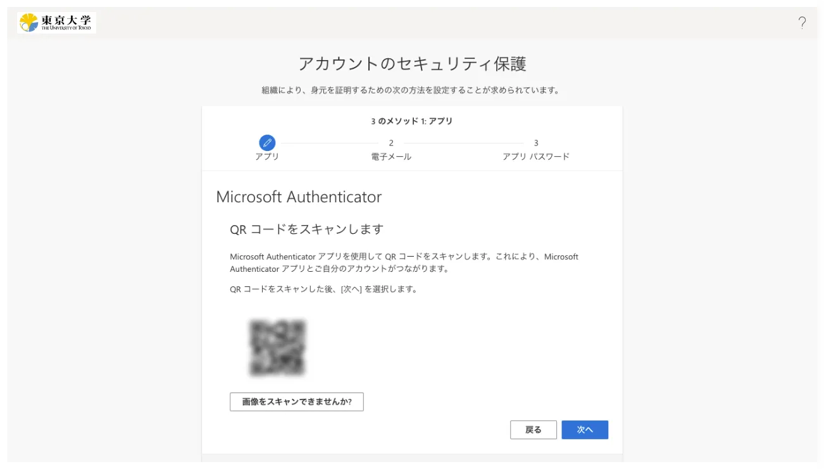Click the help question mark icon
This screenshot has height=469, width=824.
click(x=802, y=23)
